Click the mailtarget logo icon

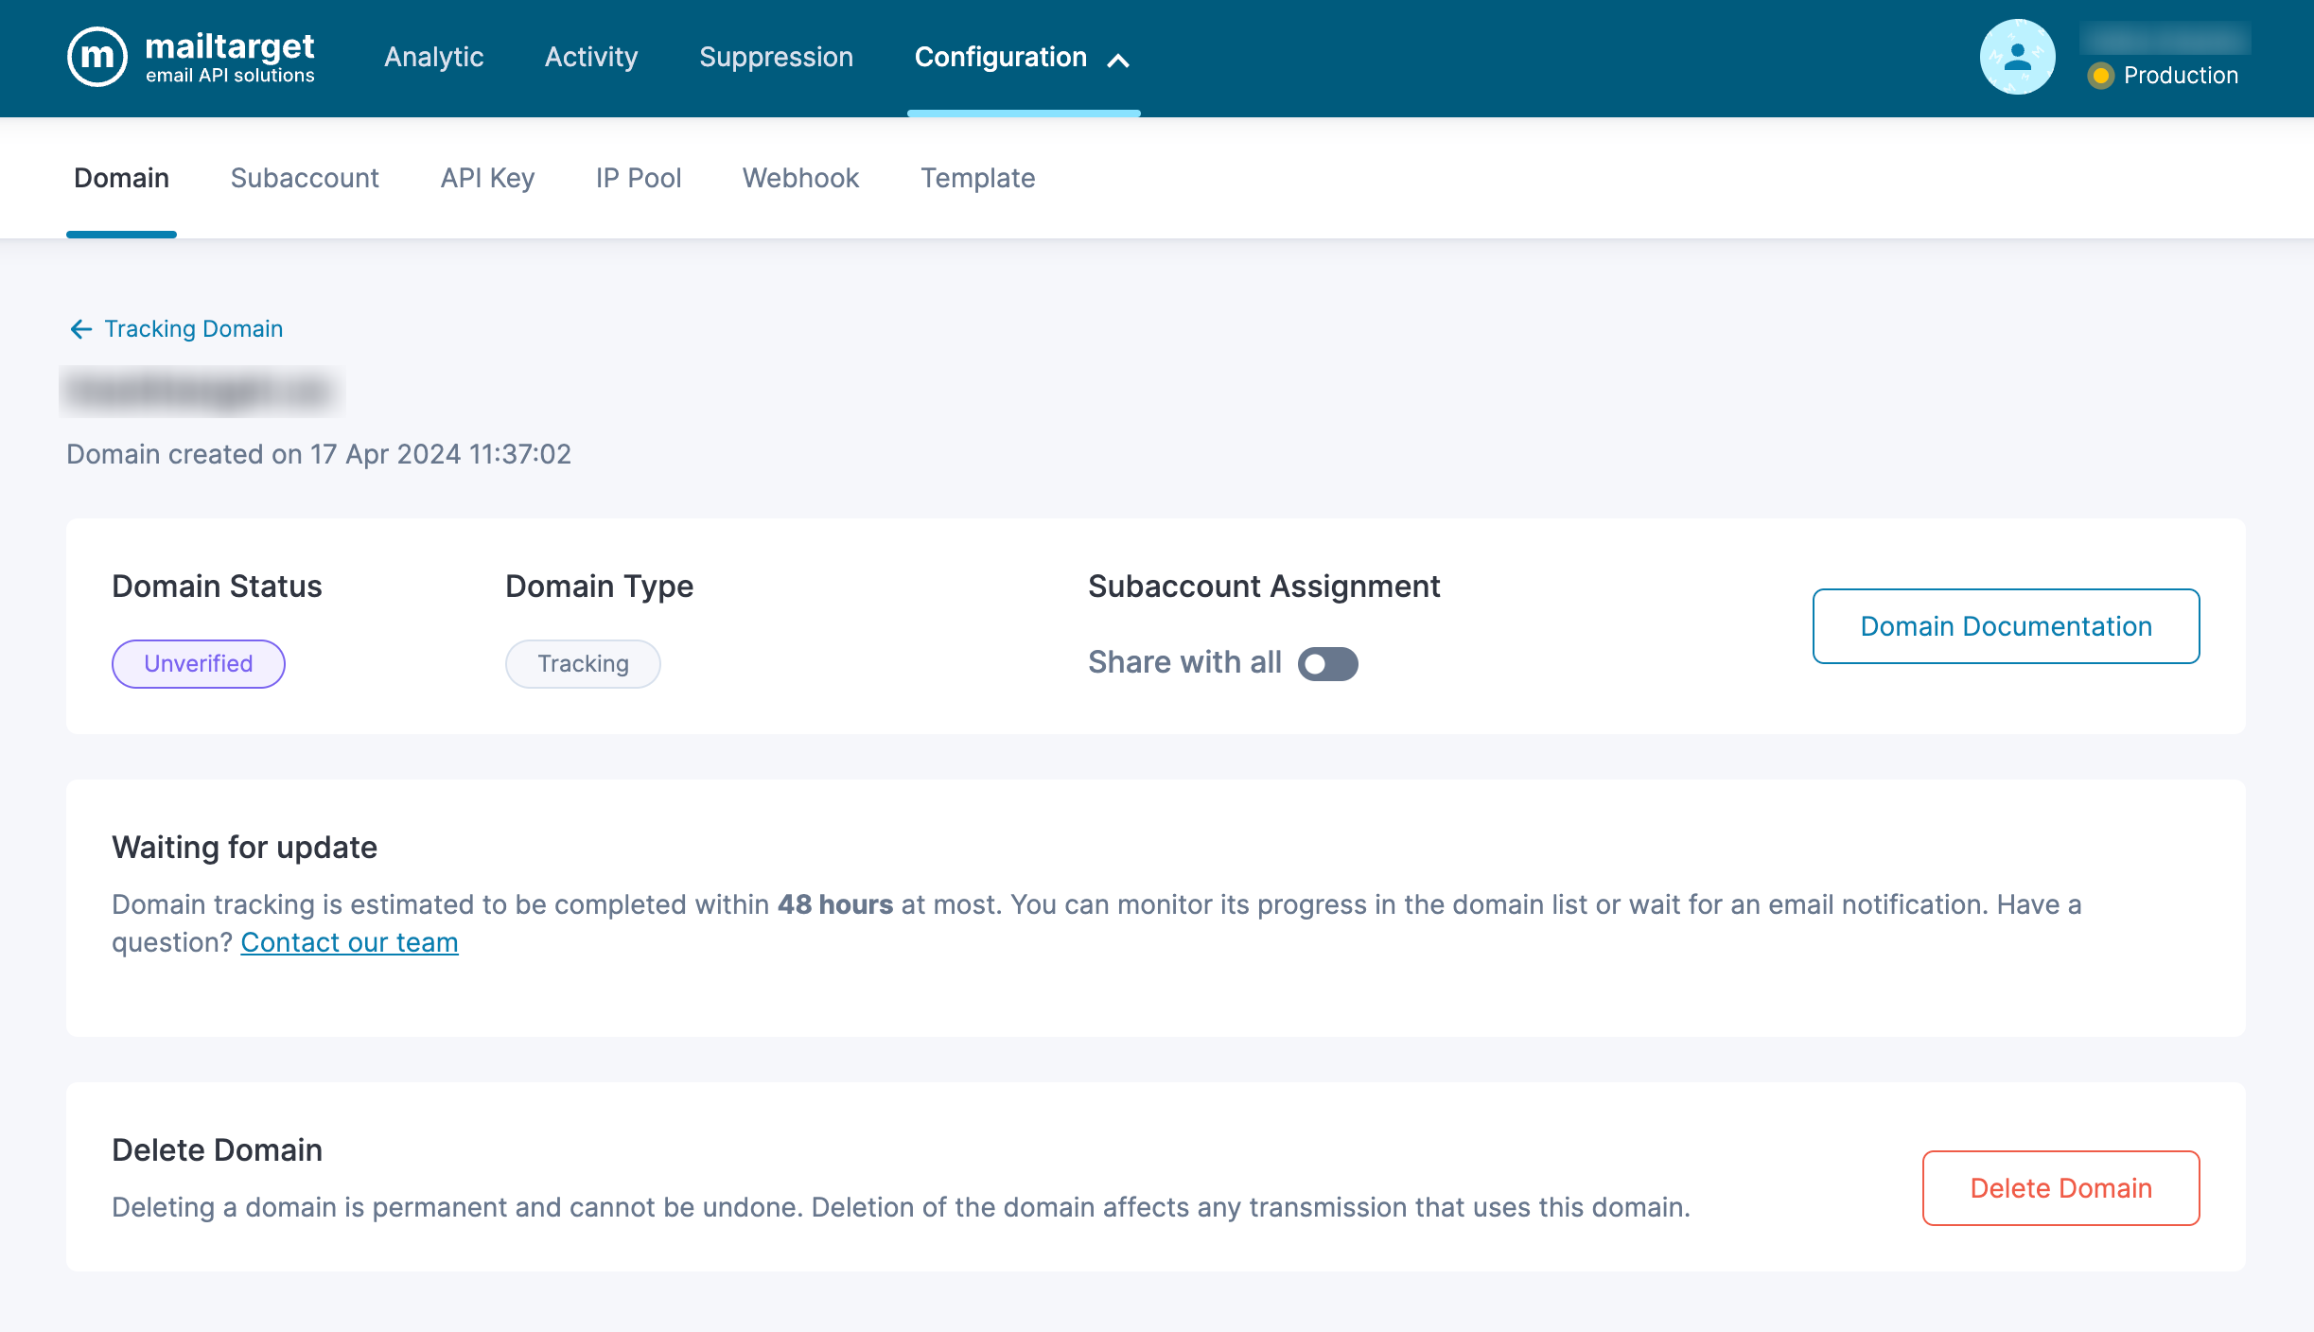coord(97,57)
